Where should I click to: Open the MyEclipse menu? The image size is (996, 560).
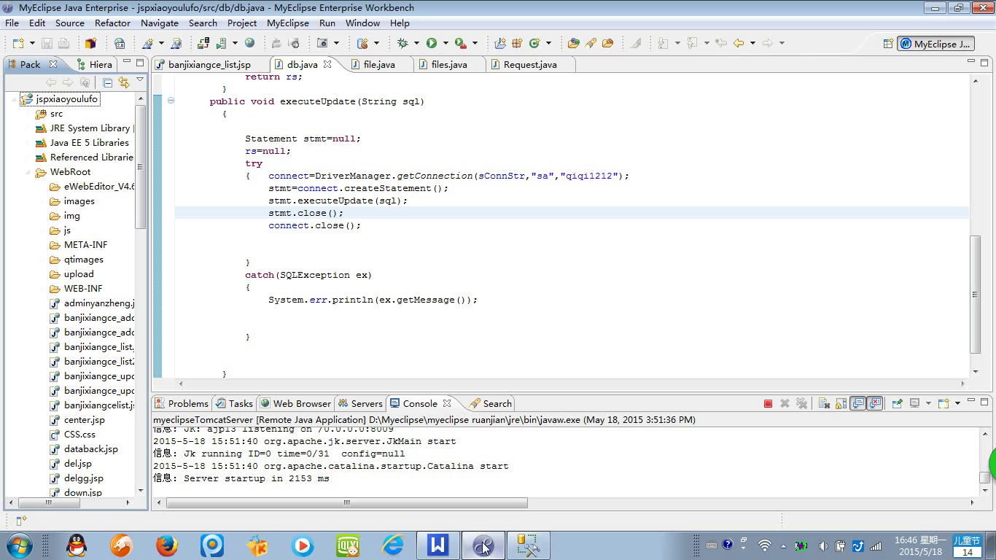tap(287, 23)
